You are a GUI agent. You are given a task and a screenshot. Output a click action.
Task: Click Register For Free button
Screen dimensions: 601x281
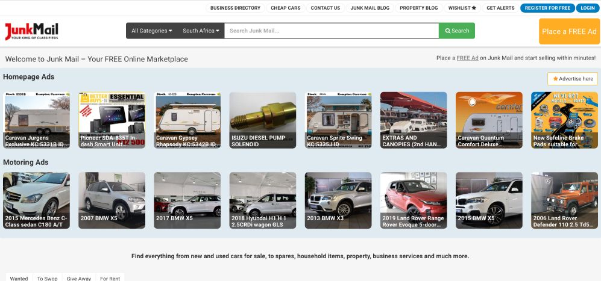coord(547,8)
